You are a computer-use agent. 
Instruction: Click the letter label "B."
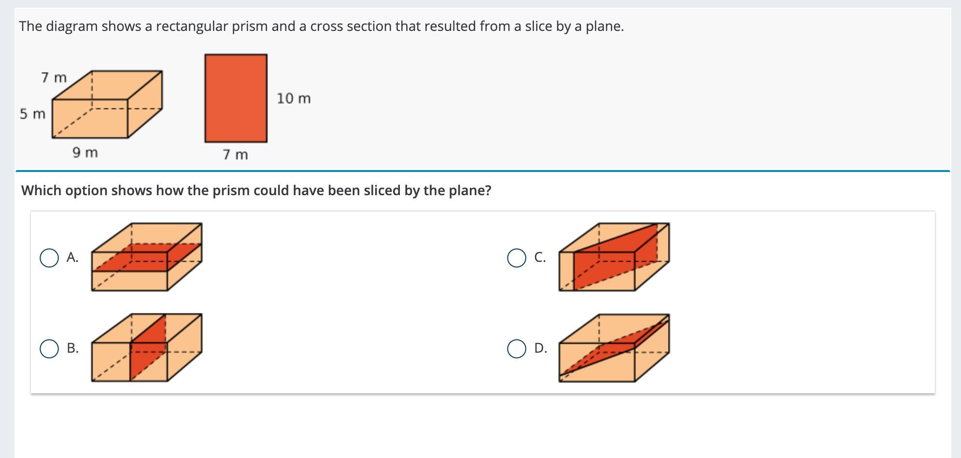[x=72, y=348]
